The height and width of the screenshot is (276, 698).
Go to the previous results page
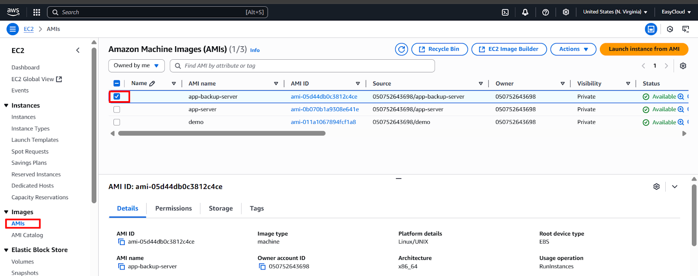[643, 66]
